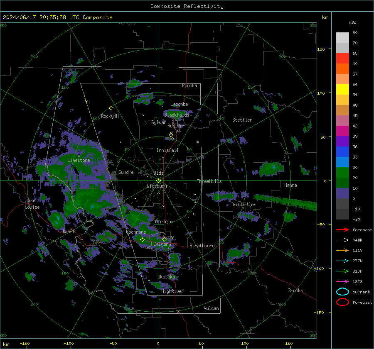Click the Airdrie label

[x=164, y=222]
